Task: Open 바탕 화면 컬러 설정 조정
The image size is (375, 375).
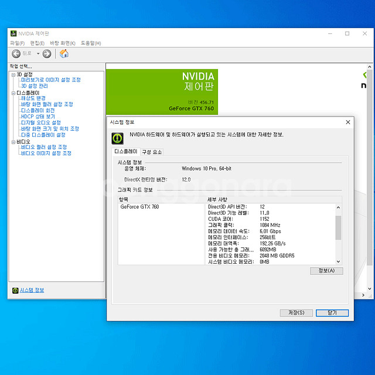Action: click(47, 104)
